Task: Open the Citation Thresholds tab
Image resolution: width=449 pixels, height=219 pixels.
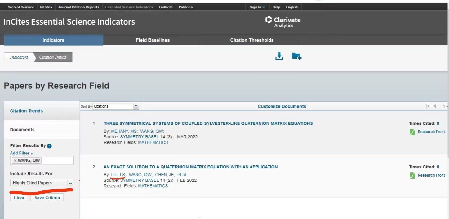Action: (x=251, y=40)
